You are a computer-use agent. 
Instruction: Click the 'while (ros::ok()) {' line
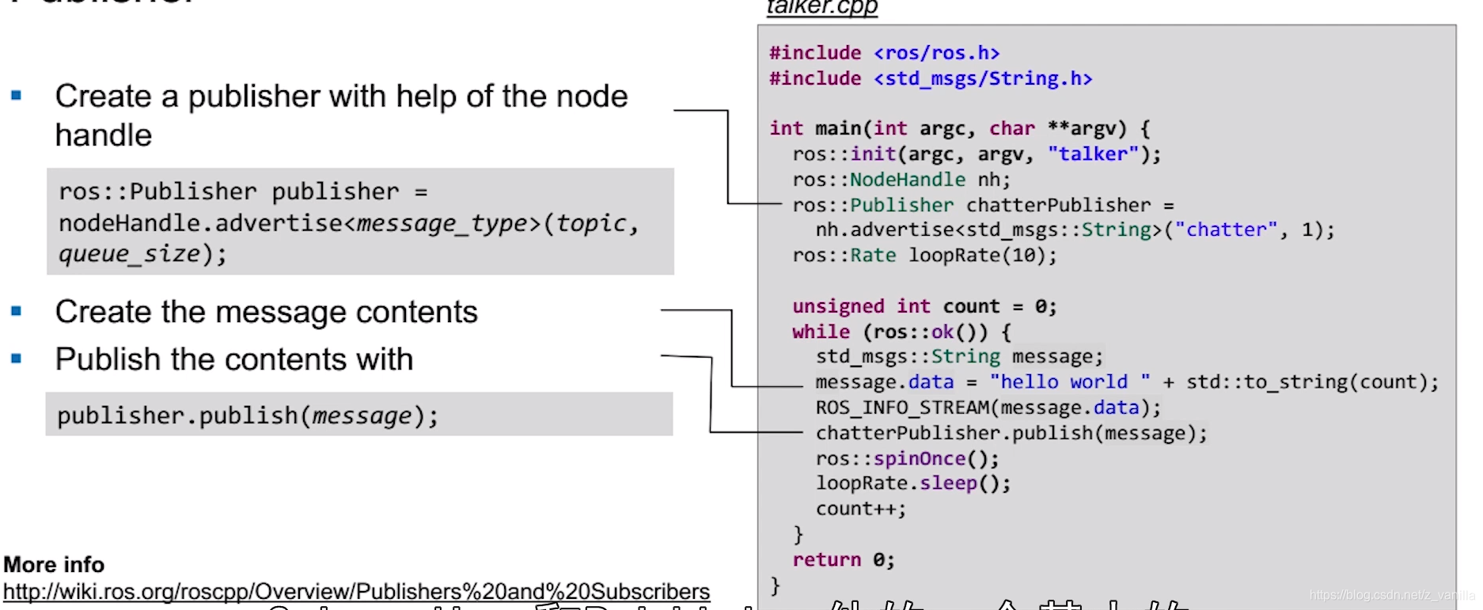click(x=901, y=332)
